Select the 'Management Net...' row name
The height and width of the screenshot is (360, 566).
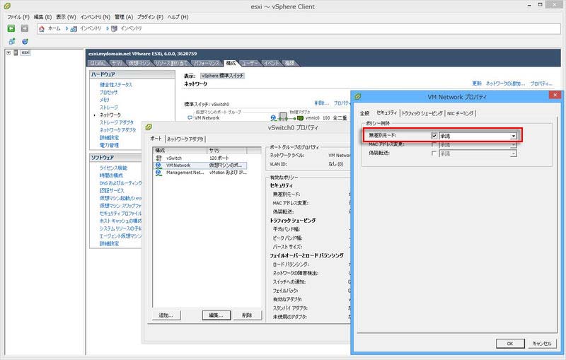pos(185,173)
